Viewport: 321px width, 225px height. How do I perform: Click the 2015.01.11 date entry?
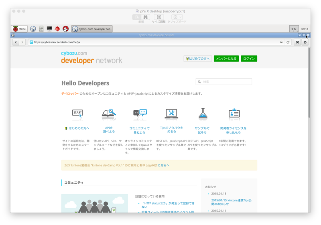(219, 211)
